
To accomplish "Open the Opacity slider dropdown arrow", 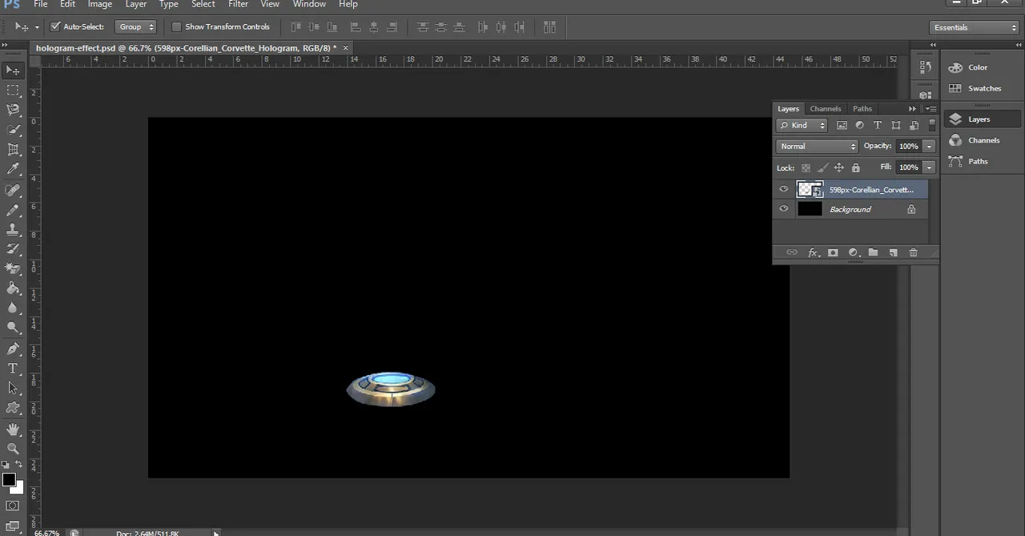I will [929, 146].
